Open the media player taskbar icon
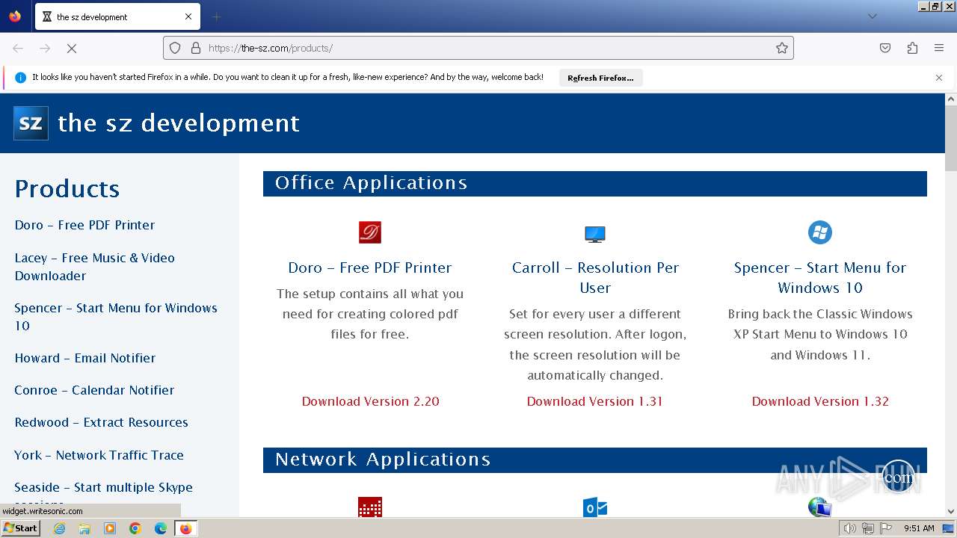 110,528
